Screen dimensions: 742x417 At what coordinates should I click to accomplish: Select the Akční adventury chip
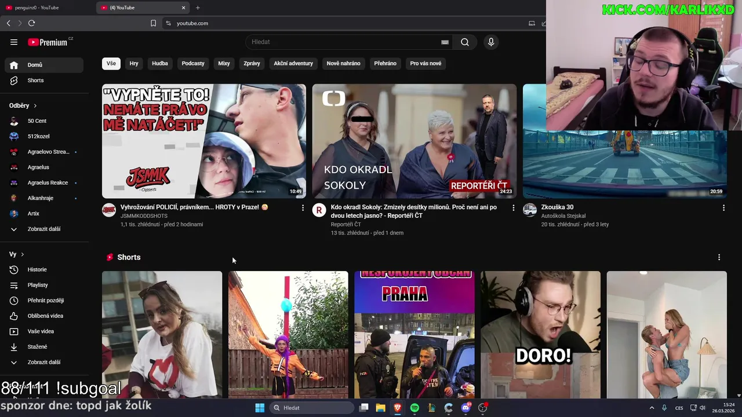pyautogui.click(x=293, y=64)
